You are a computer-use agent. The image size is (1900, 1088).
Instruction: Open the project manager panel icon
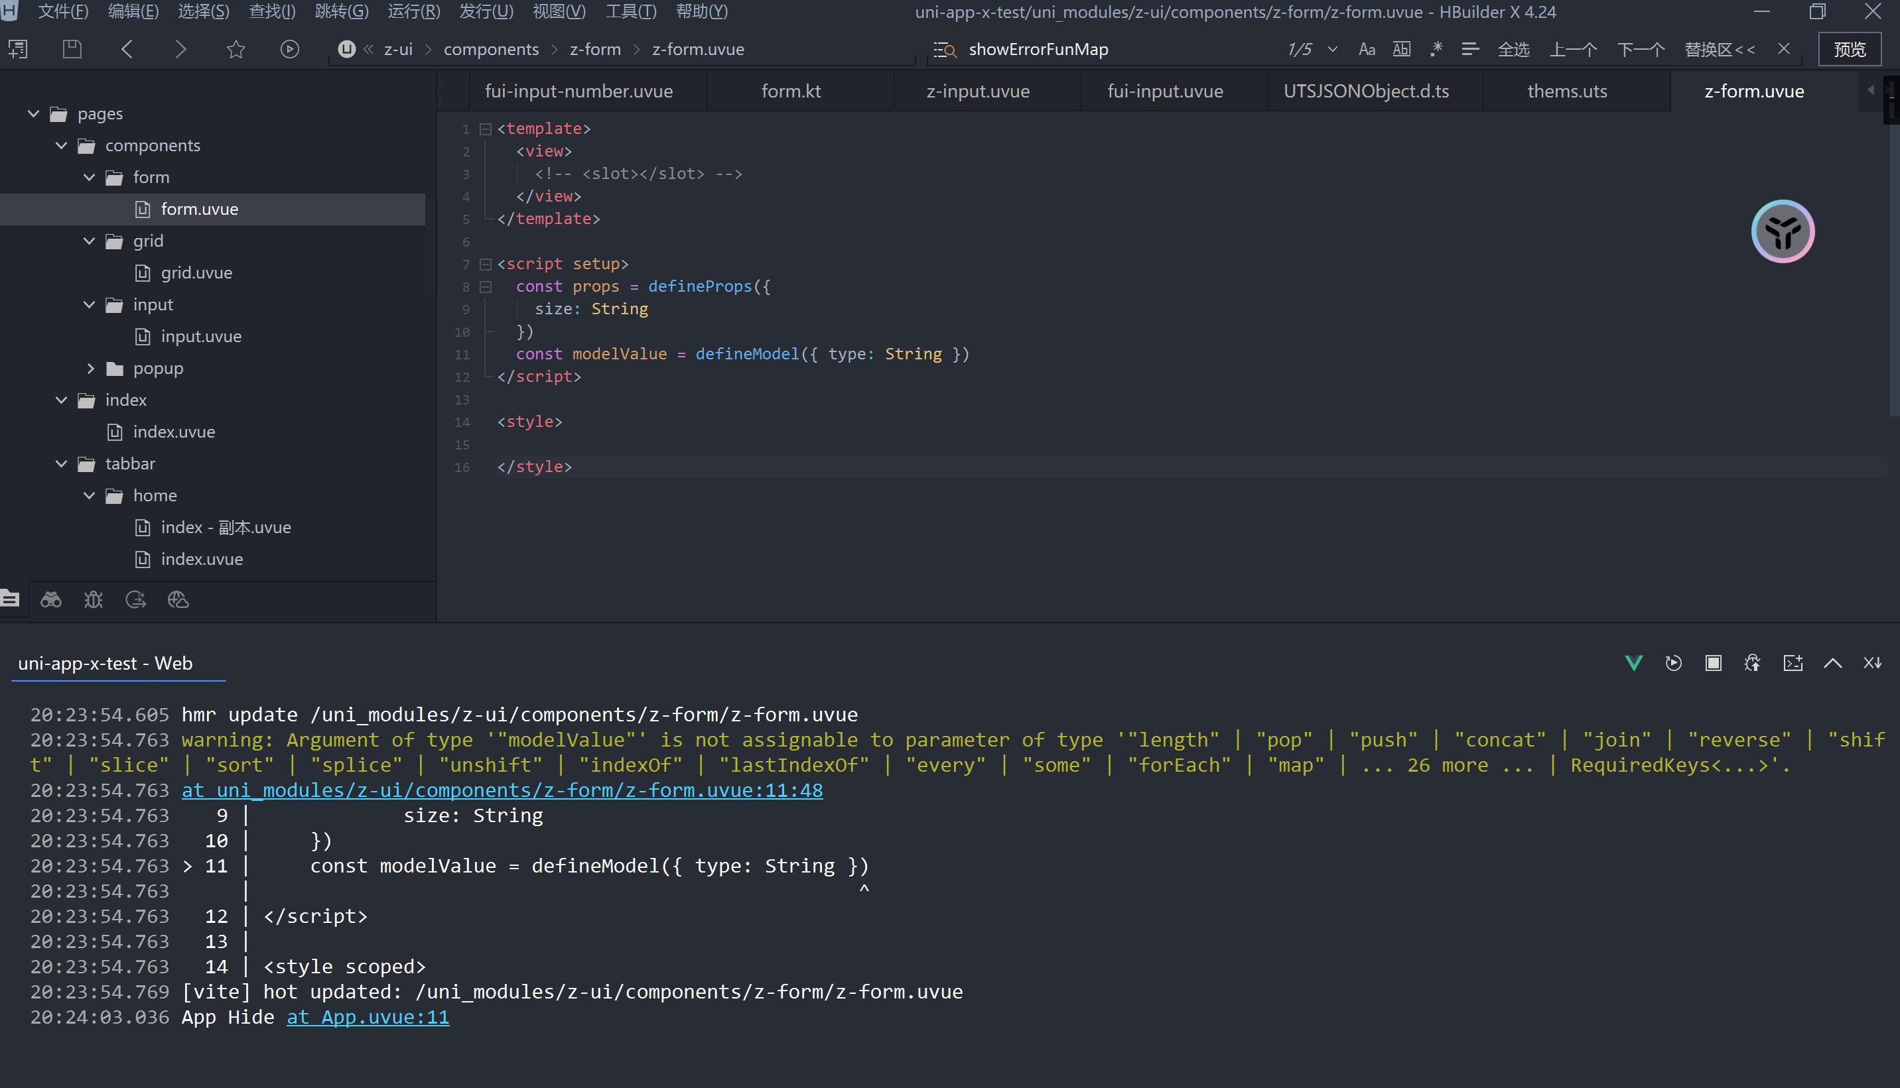click(11, 599)
